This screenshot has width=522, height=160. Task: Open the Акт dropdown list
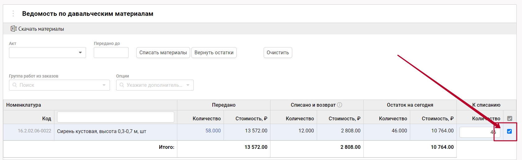80,53
